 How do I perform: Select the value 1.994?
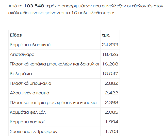click(112, 122)
